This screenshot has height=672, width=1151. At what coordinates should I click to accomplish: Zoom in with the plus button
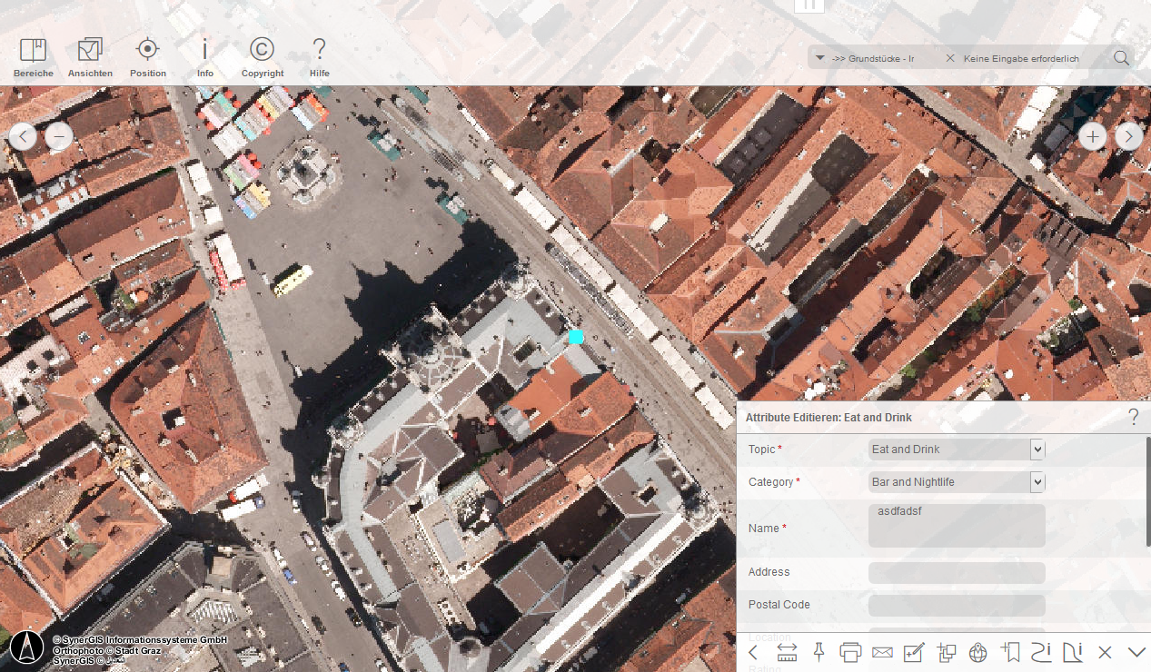click(x=1092, y=136)
